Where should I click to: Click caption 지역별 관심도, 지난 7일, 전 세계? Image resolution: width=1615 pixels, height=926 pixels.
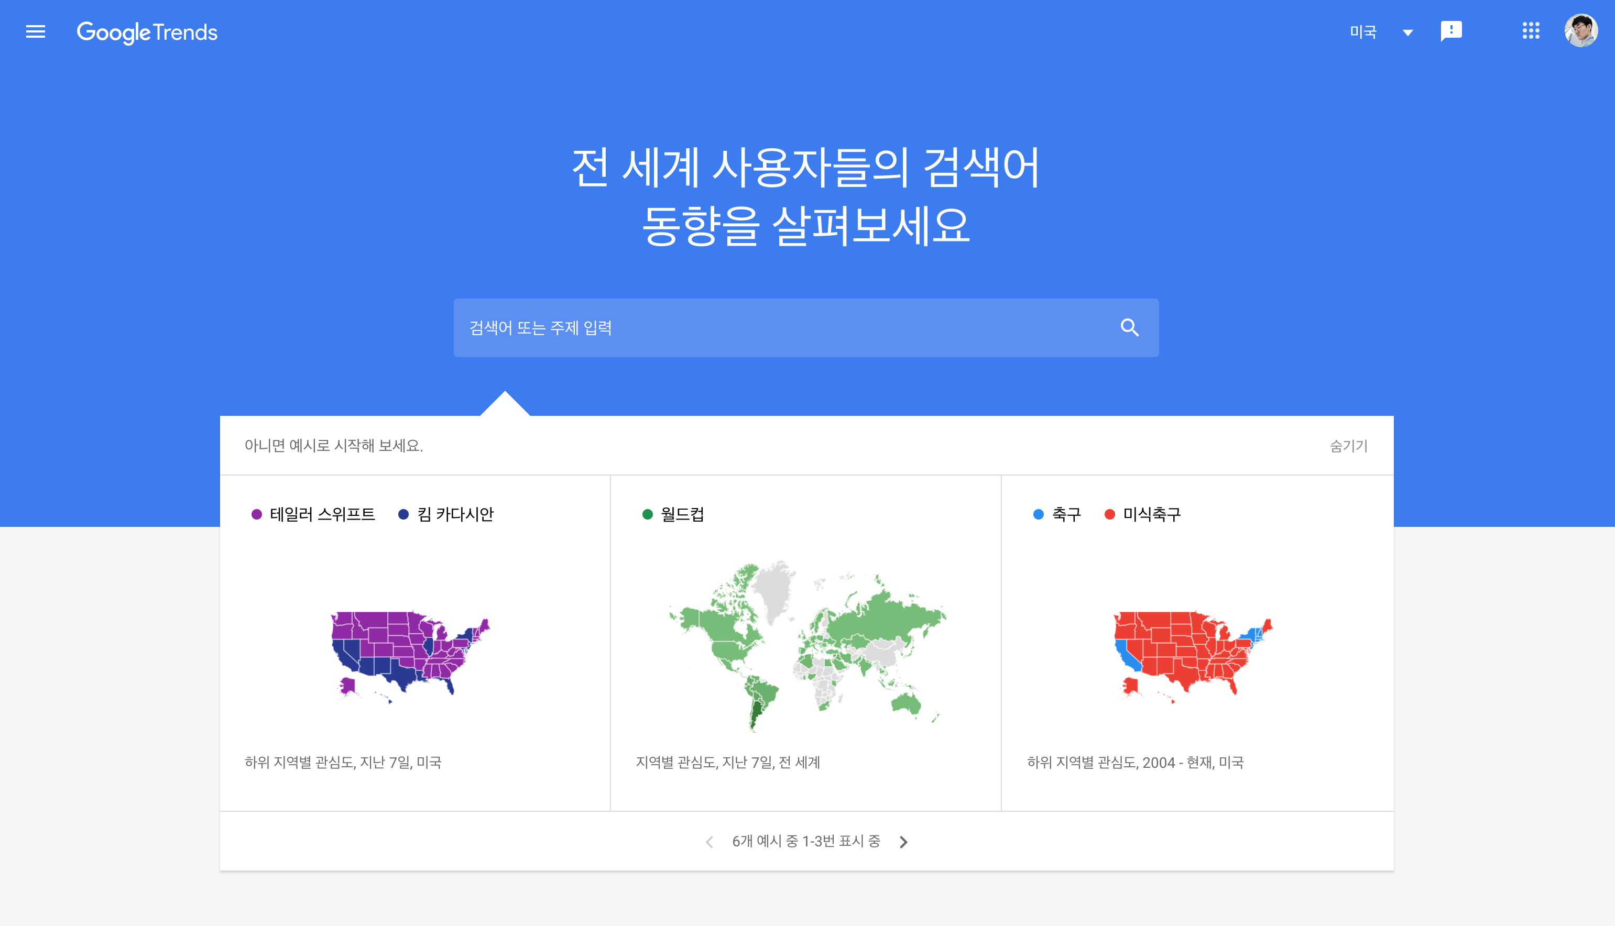pyautogui.click(x=728, y=762)
